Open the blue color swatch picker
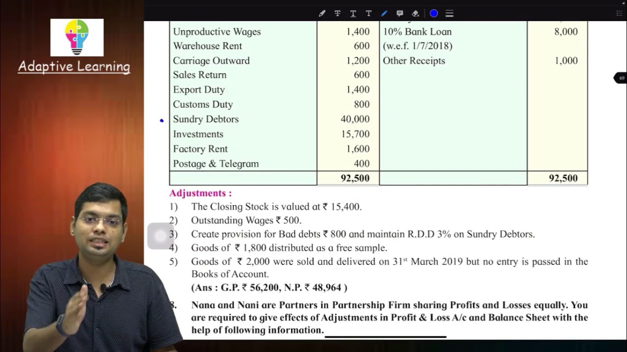This screenshot has height=352, width=627. pyautogui.click(x=434, y=14)
